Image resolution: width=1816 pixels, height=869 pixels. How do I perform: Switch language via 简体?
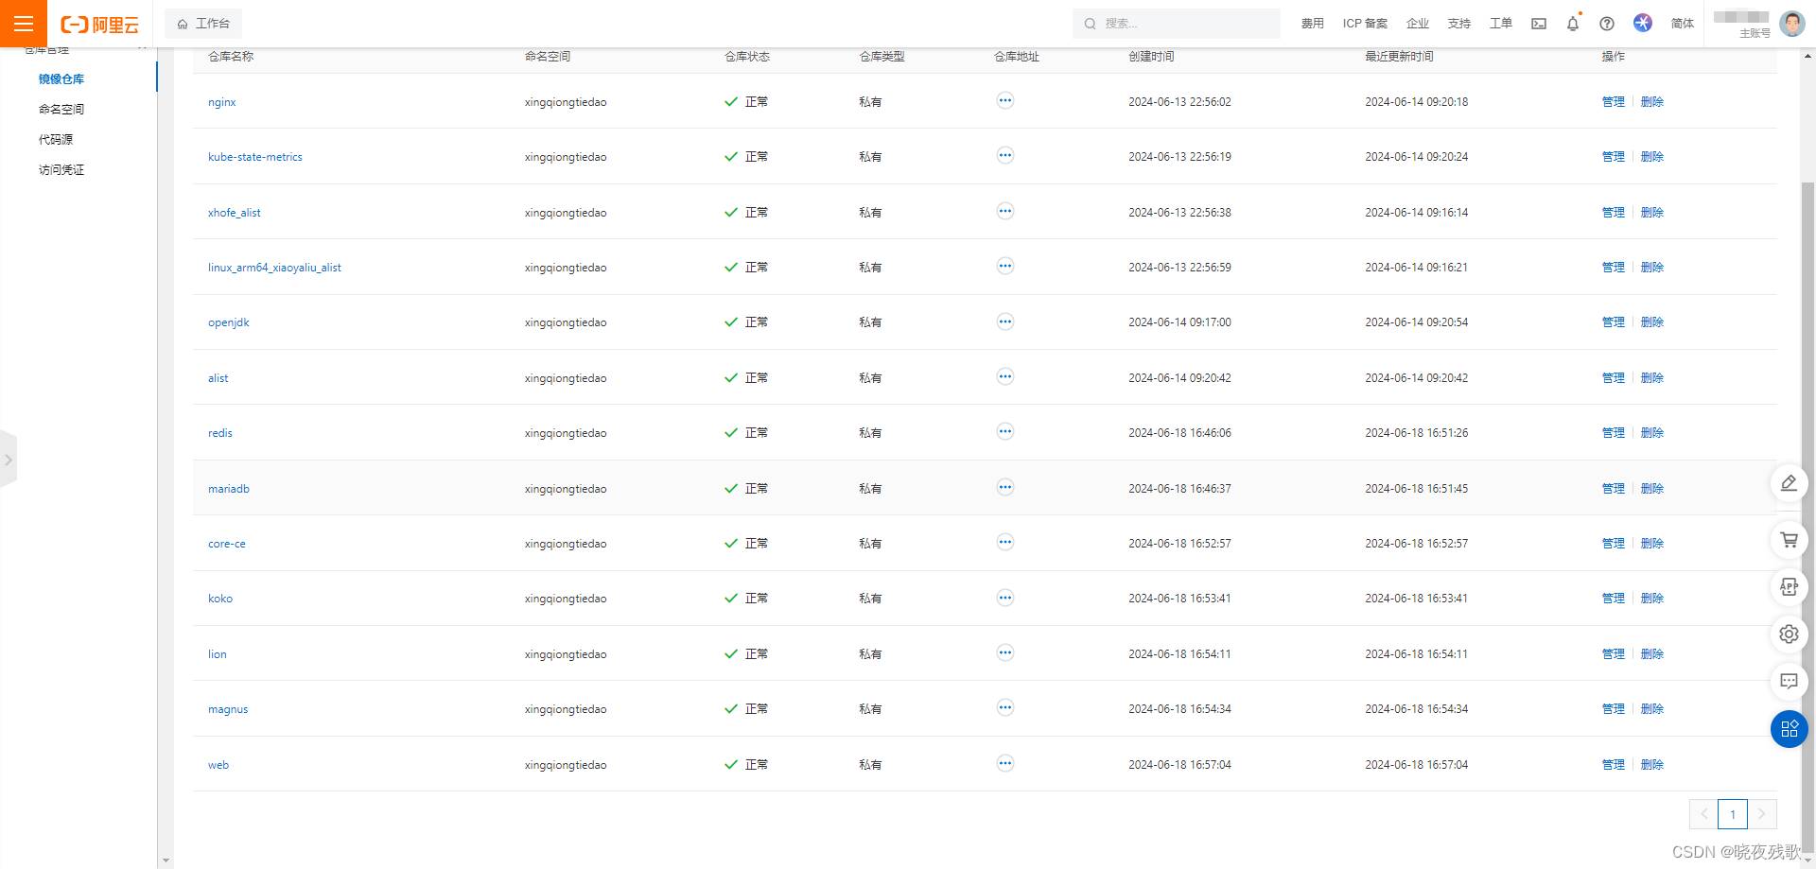[x=1683, y=24]
